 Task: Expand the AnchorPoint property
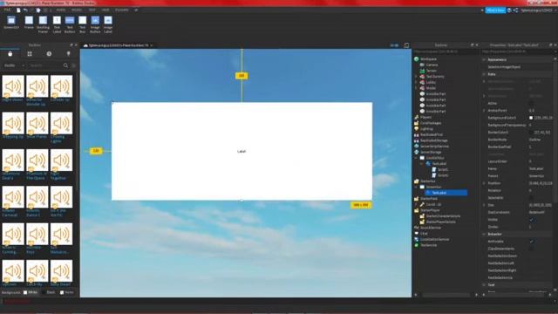(x=484, y=111)
